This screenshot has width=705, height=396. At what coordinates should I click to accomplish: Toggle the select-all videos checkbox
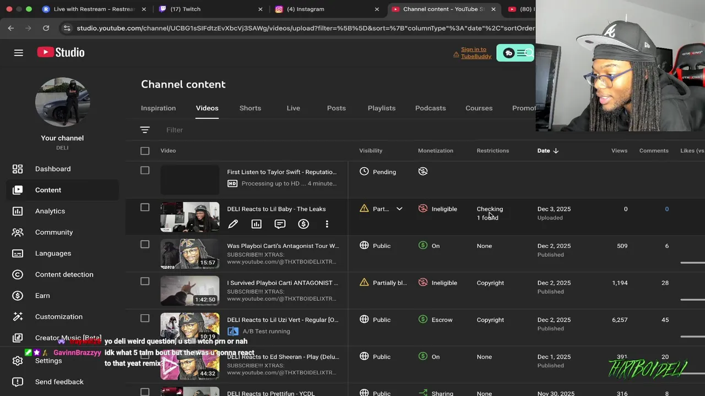(x=145, y=151)
